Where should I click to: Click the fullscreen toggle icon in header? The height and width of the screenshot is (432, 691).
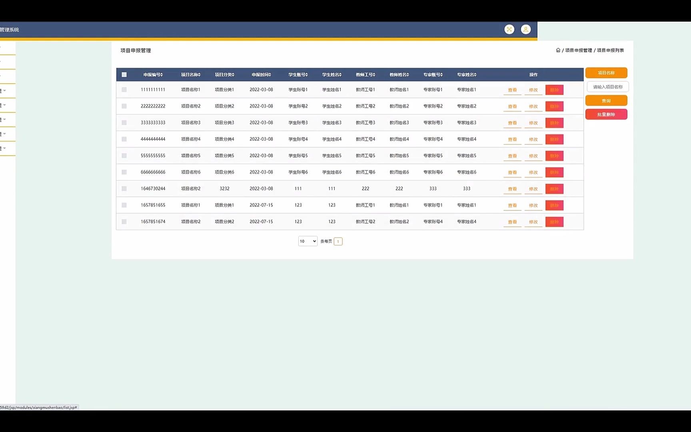point(509,29)
